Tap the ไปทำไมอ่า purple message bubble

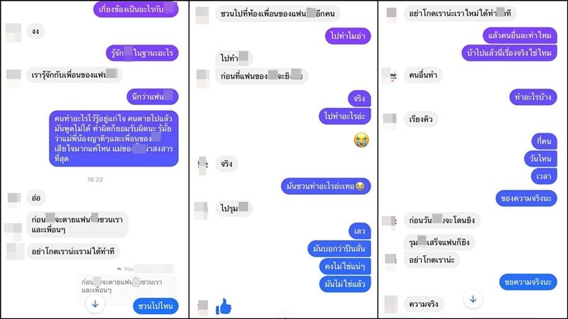pyautogui.click(x=348, y=36)
